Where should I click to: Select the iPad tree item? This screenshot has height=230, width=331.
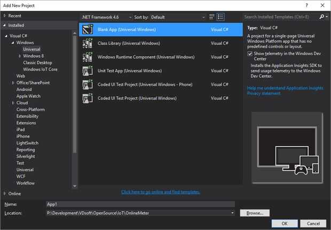click(x=20, y=129)
